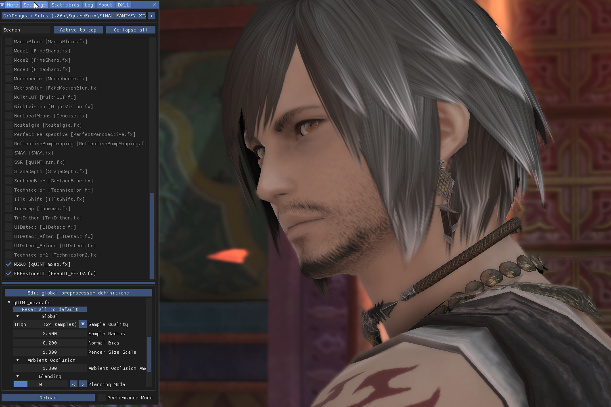The width and height of the screenshot is (611, 407).
Task: Select SurfaceBlur effect row
Action: (x=53, y=181)
